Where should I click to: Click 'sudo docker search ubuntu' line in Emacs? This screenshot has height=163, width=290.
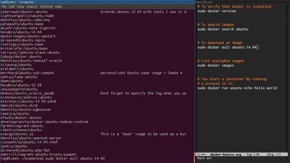click(222, 29)
